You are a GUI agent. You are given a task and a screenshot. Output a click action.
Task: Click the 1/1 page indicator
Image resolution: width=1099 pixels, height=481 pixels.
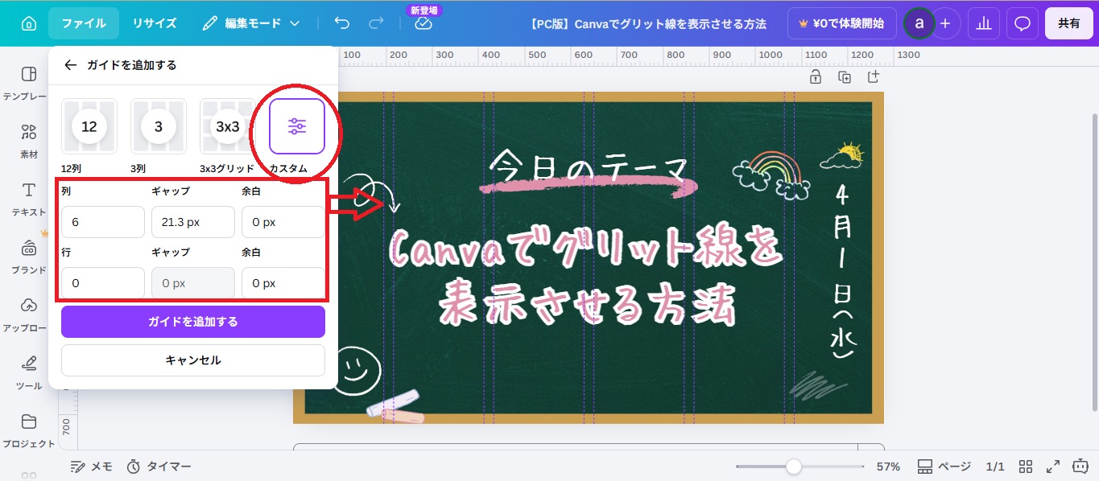click(x=996, y=467)
